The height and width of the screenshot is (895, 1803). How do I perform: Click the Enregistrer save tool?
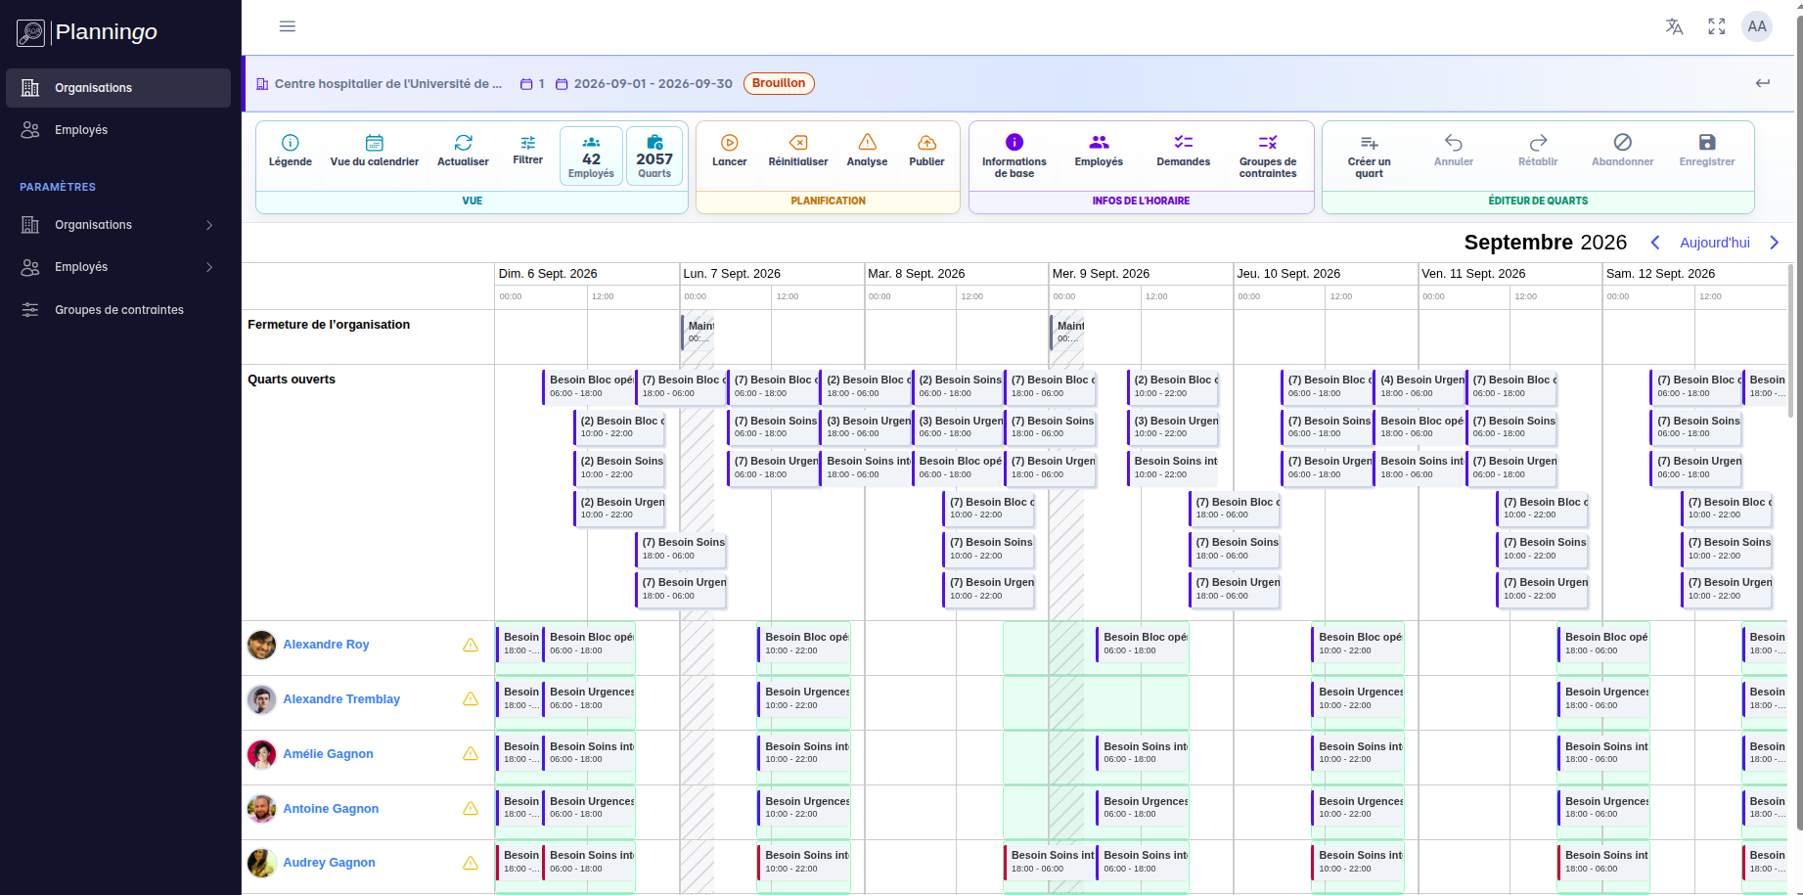(x=1707, y=152)
